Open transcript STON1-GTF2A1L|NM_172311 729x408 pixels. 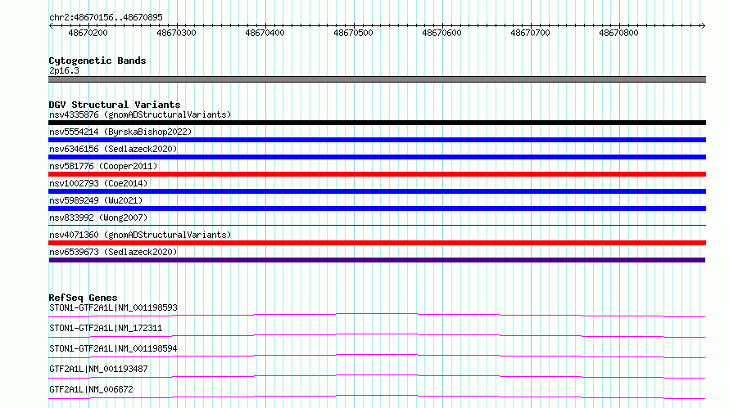point(106,328)
